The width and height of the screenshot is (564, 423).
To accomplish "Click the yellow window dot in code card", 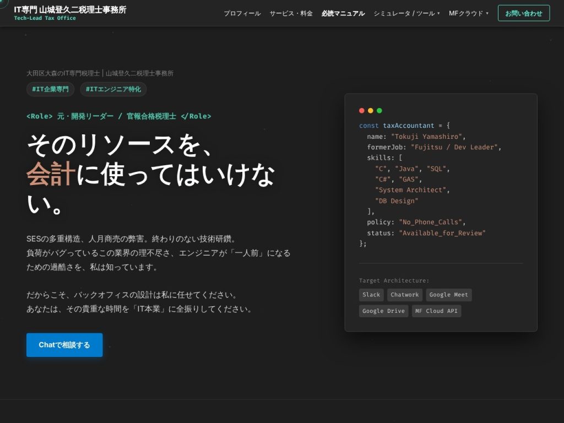I will click(x=371, y=110).
